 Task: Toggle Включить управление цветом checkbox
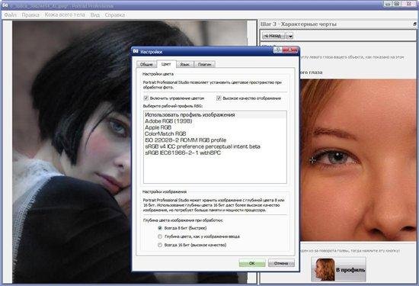(146, 98)
